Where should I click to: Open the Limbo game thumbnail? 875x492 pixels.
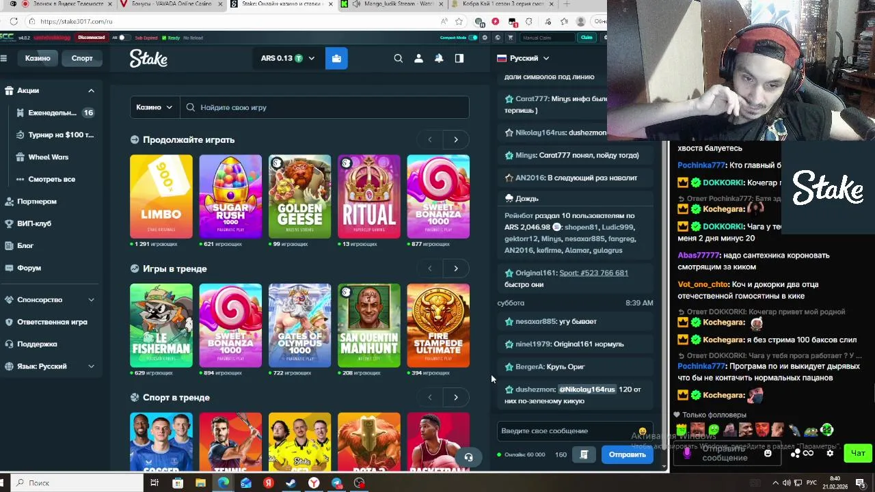161,197
